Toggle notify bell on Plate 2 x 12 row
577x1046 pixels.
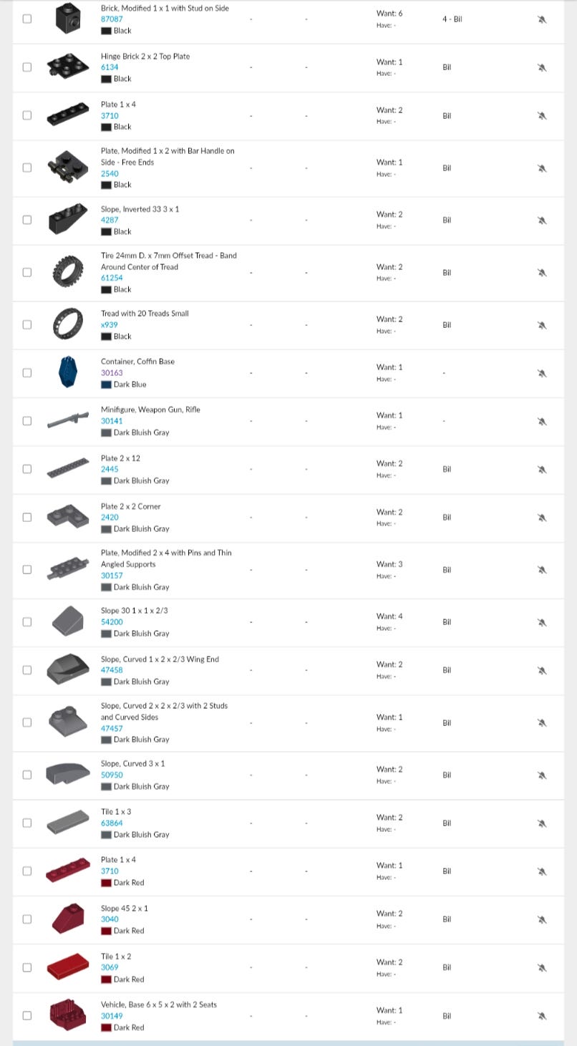[x=542, y=470]
